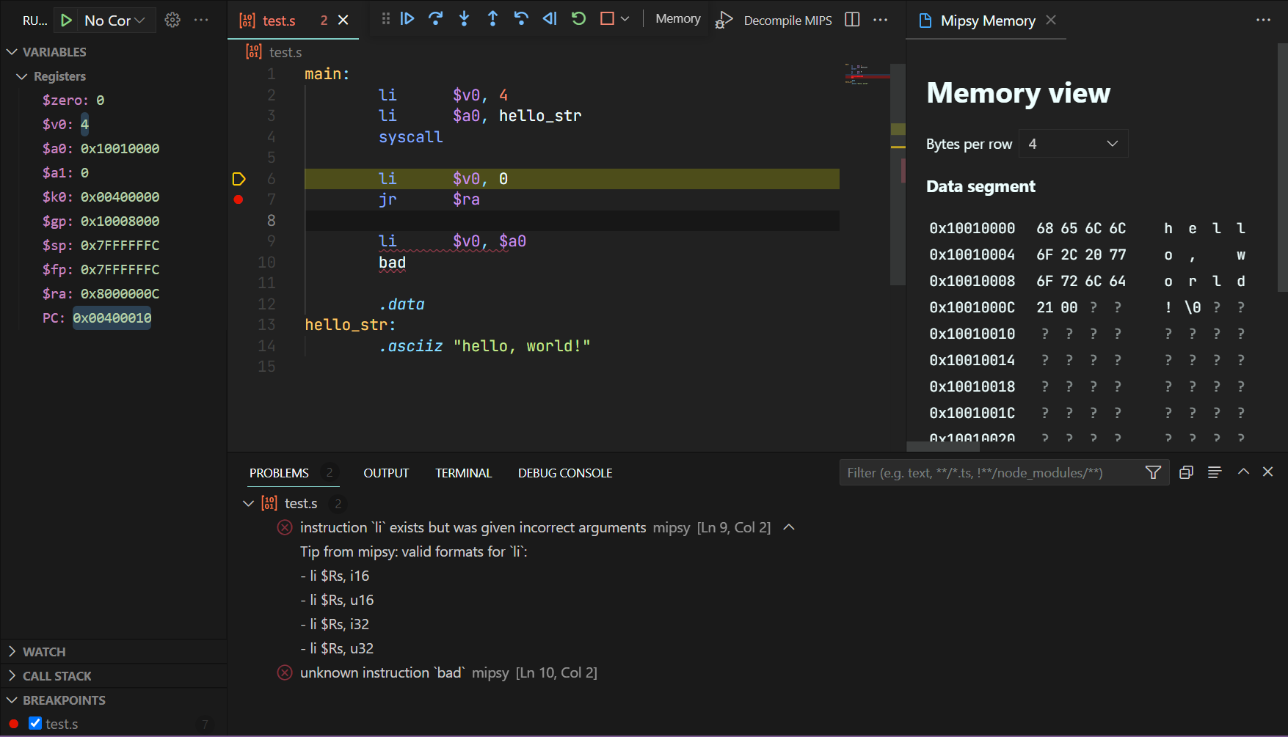The width and height of the screenshot is (1288, 737).
Task: Click the syscall instruction on line 4
Action: tap(410, 137)
